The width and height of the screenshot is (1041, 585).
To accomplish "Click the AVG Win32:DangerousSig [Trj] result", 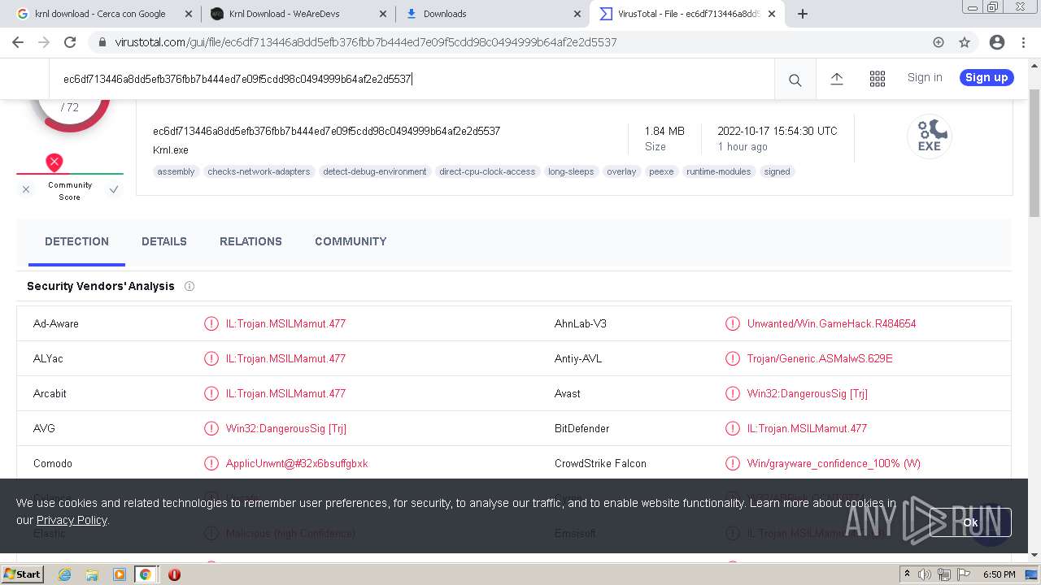I will [286, 428].
